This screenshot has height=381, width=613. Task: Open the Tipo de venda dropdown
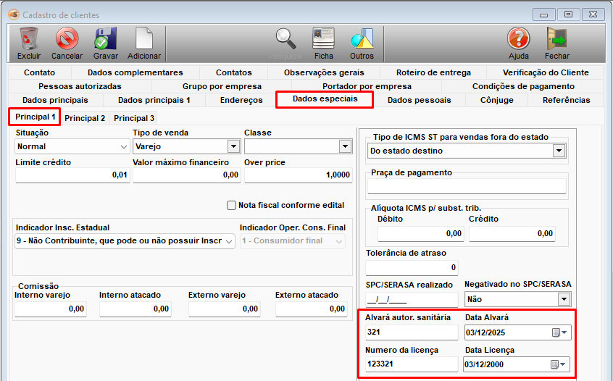point(233,146)
